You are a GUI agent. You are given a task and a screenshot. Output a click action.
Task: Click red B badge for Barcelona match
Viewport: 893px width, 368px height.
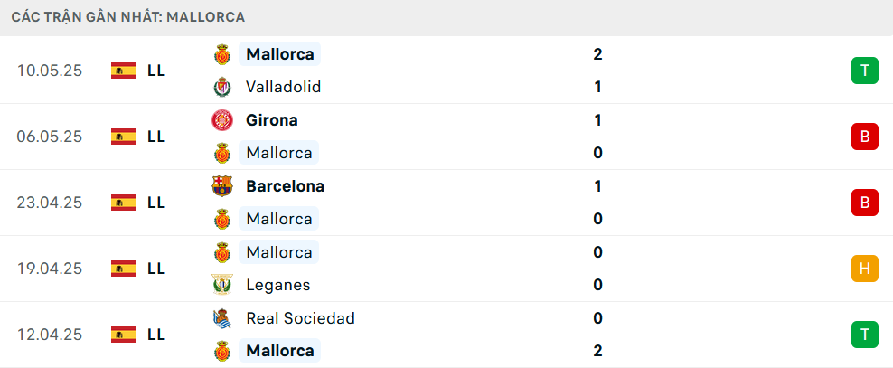coord(865,203)
